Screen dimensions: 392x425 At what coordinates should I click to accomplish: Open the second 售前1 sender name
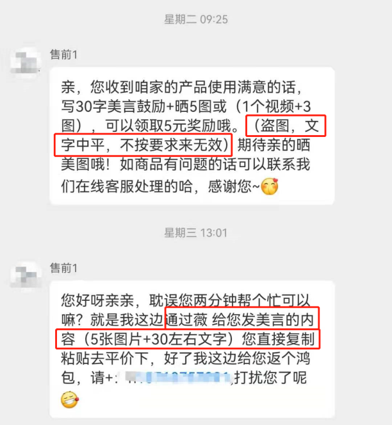pyautogui.click(x=63, y=268)
